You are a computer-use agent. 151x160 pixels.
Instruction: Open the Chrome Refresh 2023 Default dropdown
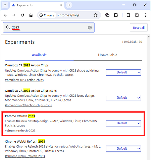pyautogui.click(x=123, y=123)
